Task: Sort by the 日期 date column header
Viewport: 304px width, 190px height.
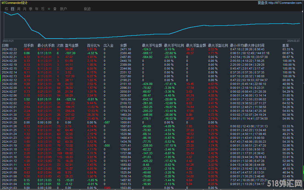Action: (5, 45)
